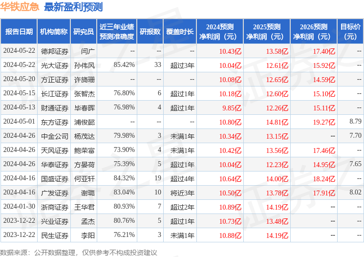The height and width of the screenshot is (257, 364).
Task: Click target price 8.79
Action: (356, 122)
